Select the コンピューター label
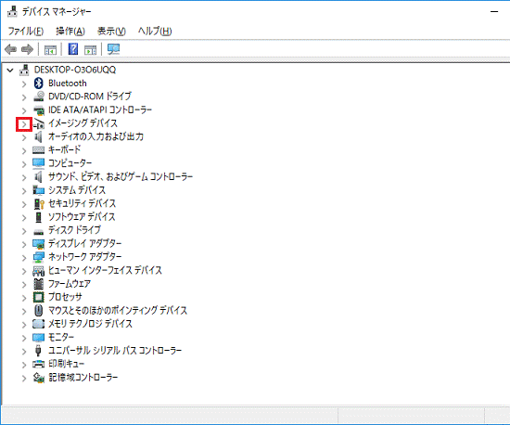This screenshot has height=425, width=510. tap(70, 163)
